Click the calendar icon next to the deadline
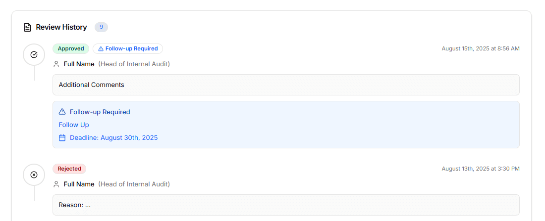The width and height of the screenshot is (545, 221). pyautogui.click(x=62, y=138)
